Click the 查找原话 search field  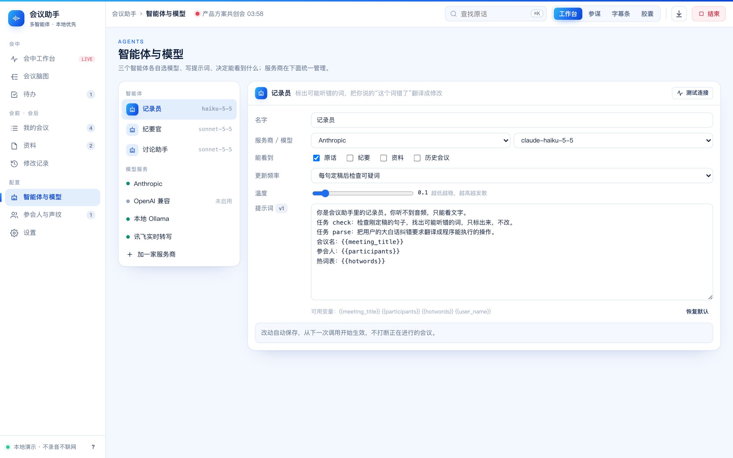coord(495,14)
